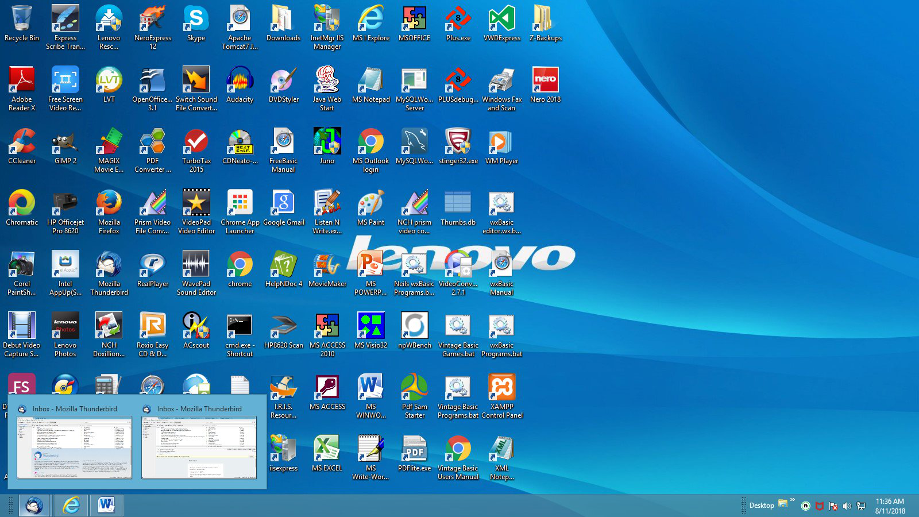Launch RealPlayer desktop icon
919x517 pixels.
[153, 270]
